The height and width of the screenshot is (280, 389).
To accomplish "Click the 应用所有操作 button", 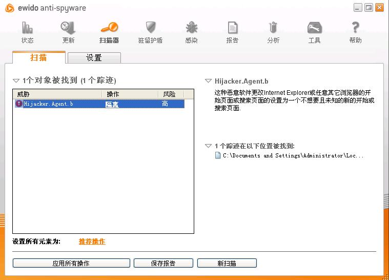I will click(x=71, y=263).
